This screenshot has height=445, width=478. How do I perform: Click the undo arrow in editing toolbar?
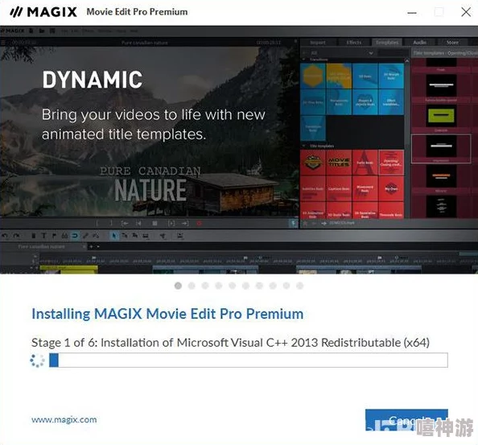point(5,236)
